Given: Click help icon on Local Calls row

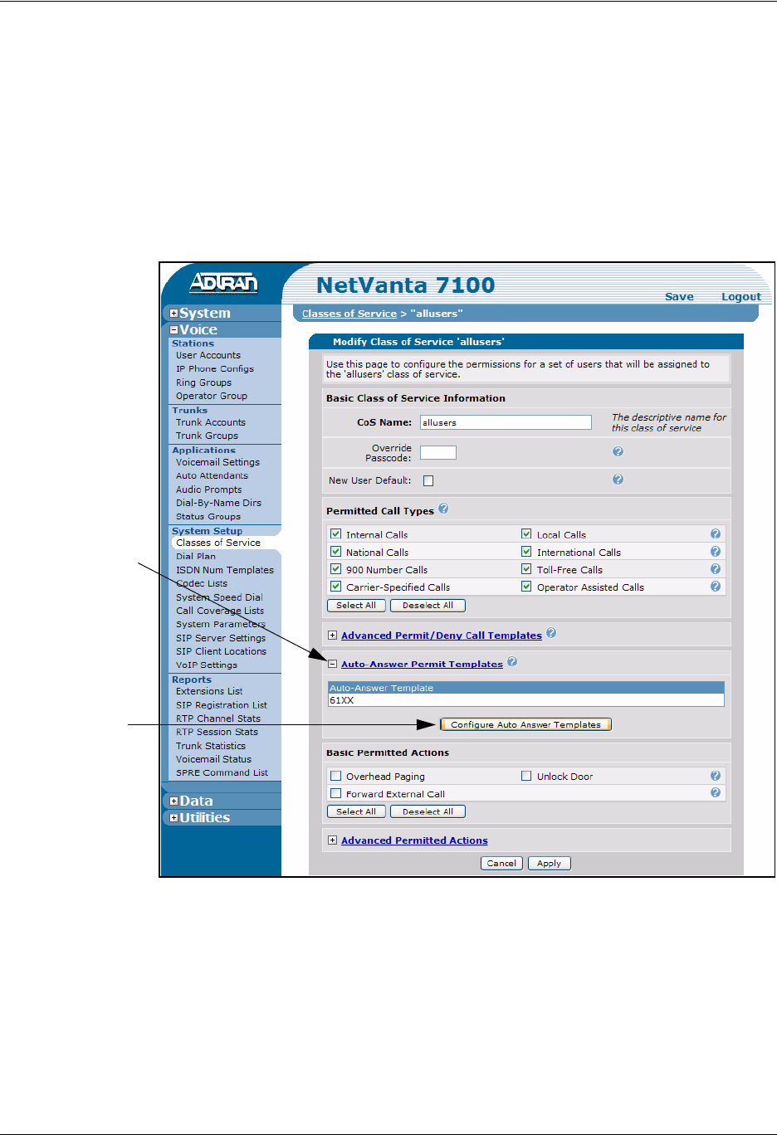Looking at the screenshot, I should click(x=716, y=534).
